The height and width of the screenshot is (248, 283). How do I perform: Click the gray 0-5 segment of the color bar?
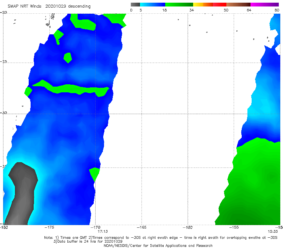pos(135,5)
